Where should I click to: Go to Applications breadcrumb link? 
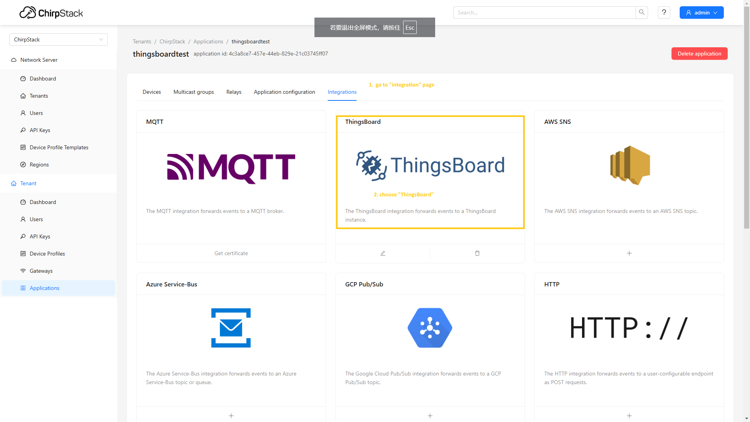pyautogui.click(x=208, y=41)
